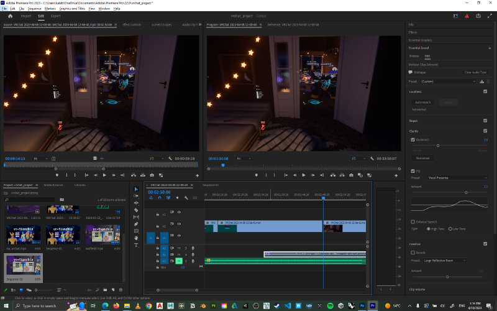The image size is (497, 311).
Task: Open the Sequence menu
Action: click(34, 9)
